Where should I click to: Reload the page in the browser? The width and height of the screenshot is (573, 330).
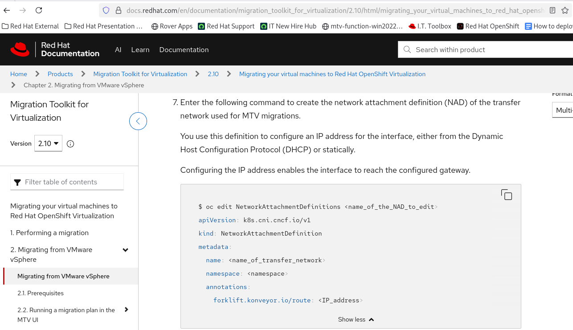tap(39, 10)
